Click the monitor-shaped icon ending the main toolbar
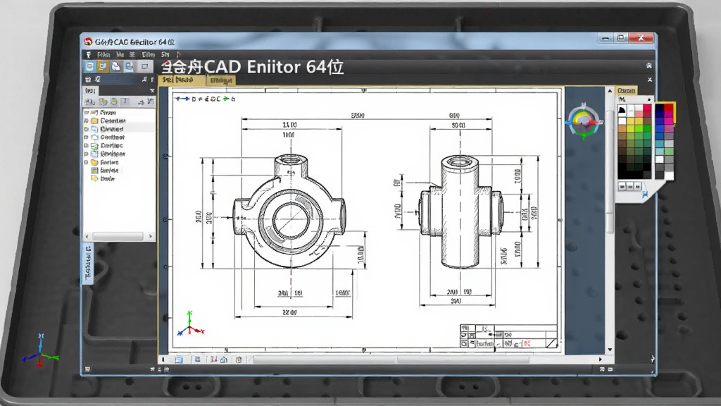 (145, 67)
